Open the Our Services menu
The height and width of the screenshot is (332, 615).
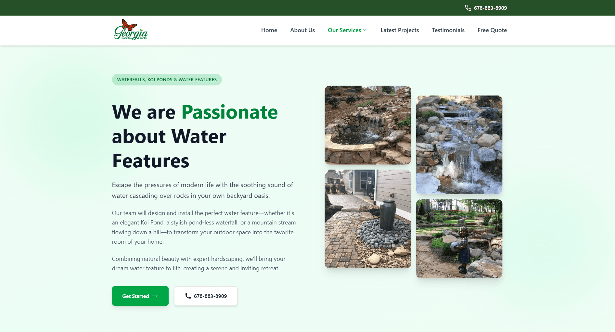(347, 30)
